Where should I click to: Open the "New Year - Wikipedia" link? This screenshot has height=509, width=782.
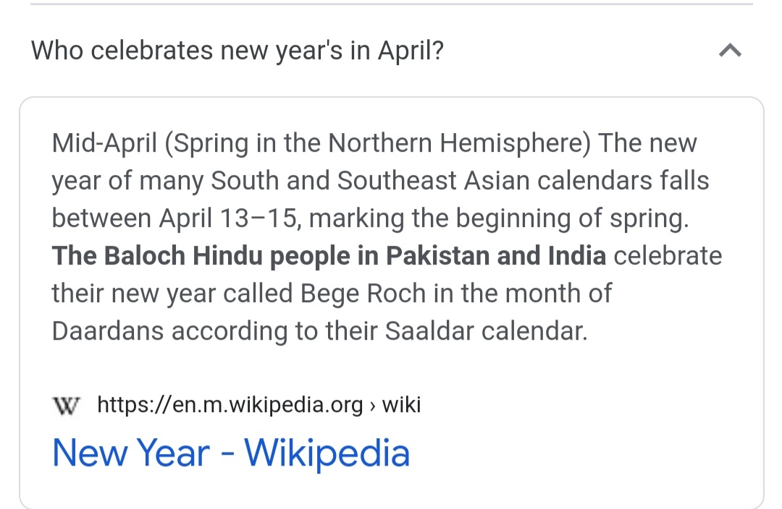click(231, 453)
